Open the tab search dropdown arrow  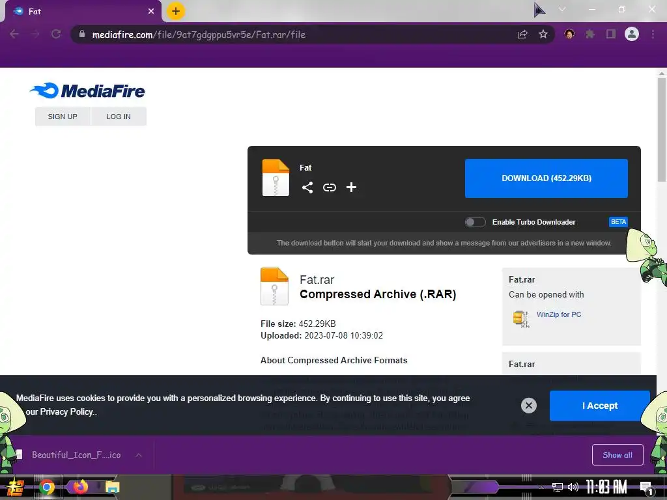(x=562, y=9)
